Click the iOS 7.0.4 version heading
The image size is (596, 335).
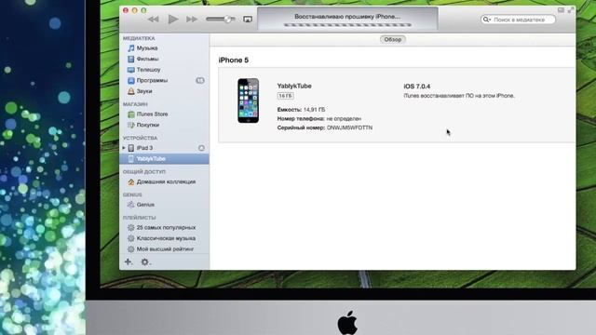tap(417, 87)
